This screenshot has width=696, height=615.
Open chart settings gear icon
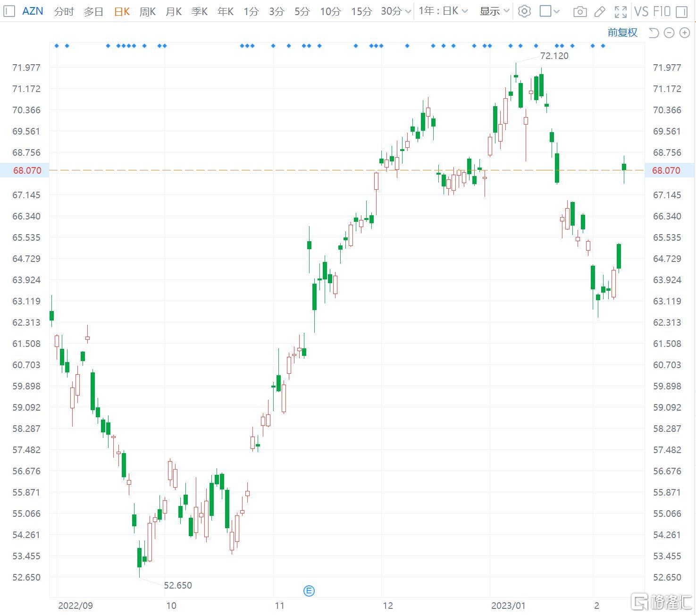(524, 11)
